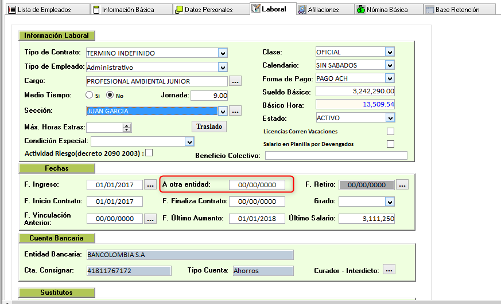Click the ellipsis button beside Sección
The width and height of the screenshot is (501, 304).
click(x=236, y=111)
